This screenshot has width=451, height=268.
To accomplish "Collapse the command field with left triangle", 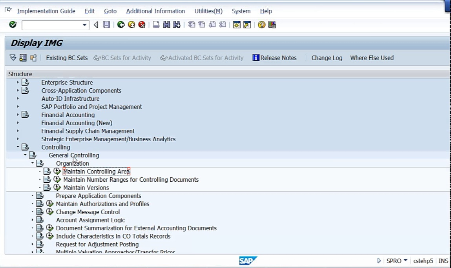I will tap(96, 25).
